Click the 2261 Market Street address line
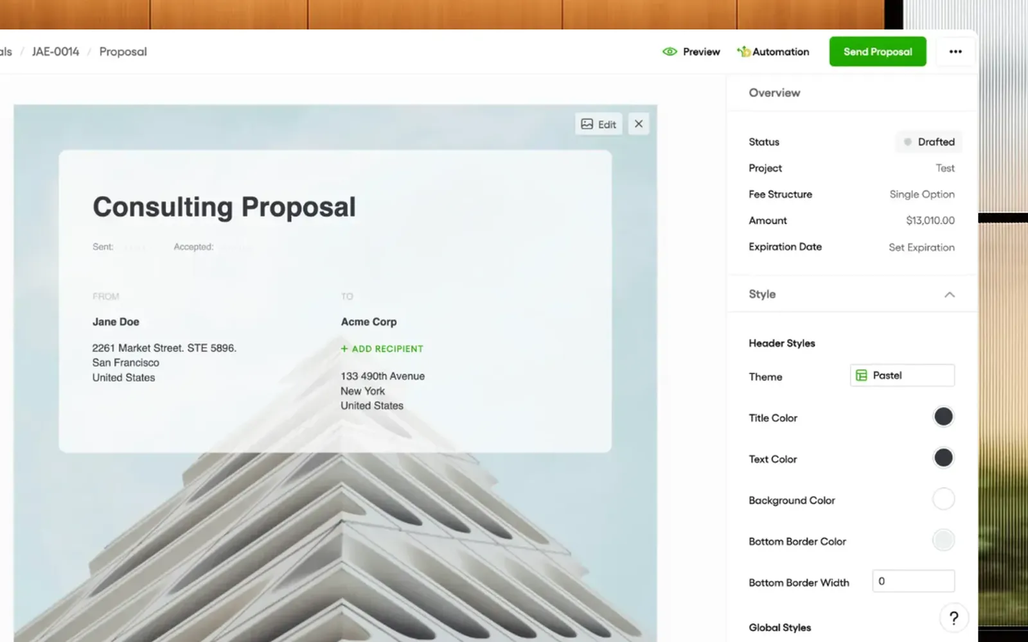1028x642 pixels. click(x=164, y=348)
